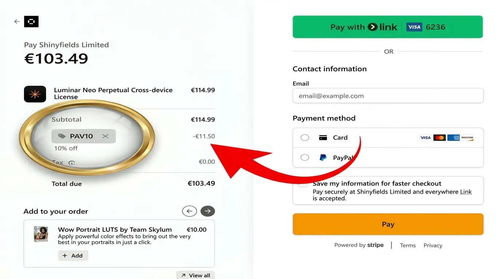Click the back arrow at top left
The height and width of the screenshot is (279, 501).
[17, 21]
